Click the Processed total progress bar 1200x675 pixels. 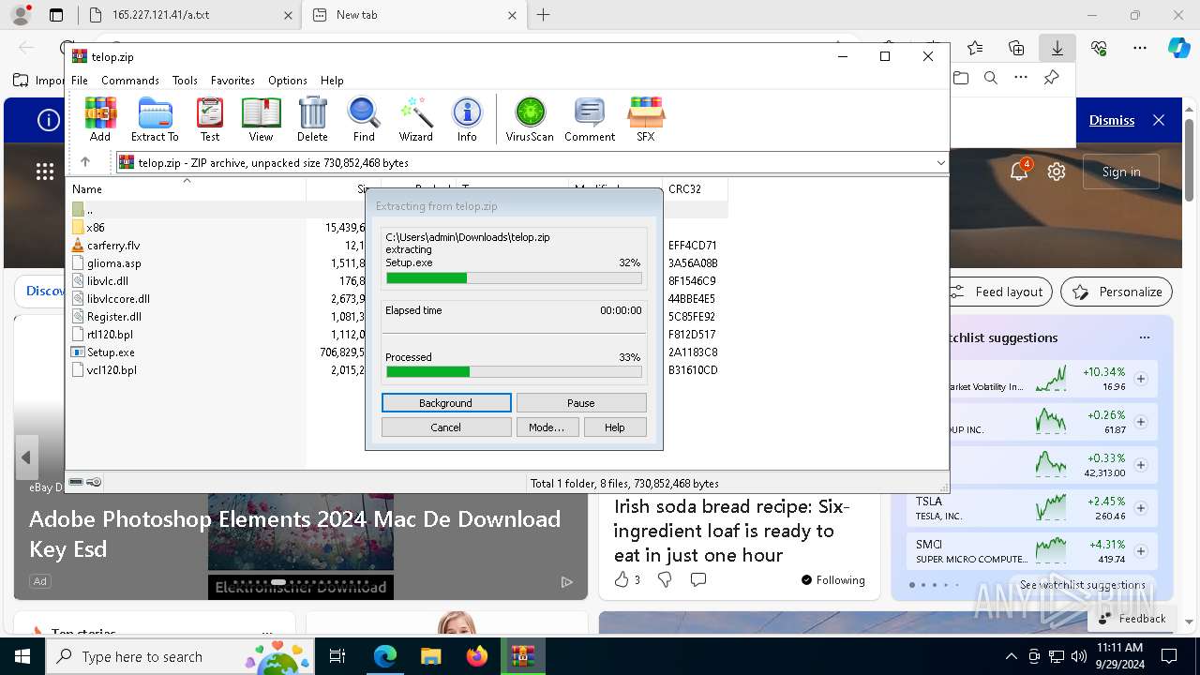coord(514,372)
